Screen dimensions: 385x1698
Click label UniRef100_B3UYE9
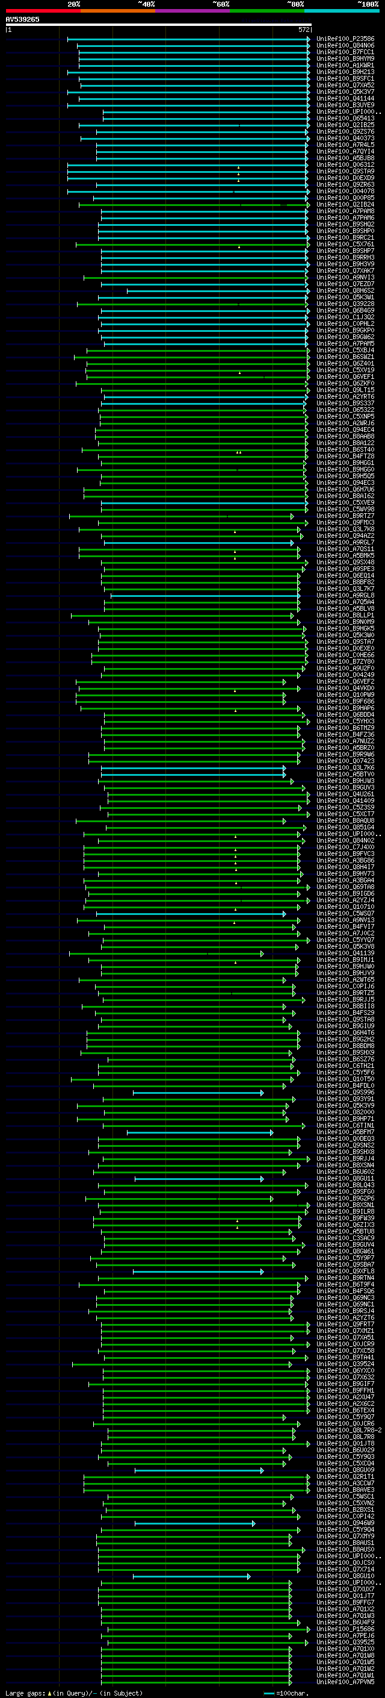tap(345, 105)
